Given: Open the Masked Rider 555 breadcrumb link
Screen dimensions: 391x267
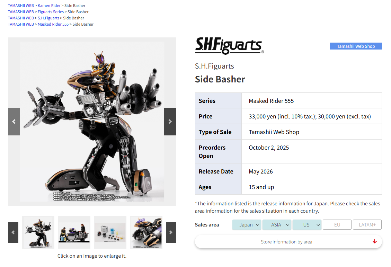Looking at the screenshot, I should (x=53, y=24).
